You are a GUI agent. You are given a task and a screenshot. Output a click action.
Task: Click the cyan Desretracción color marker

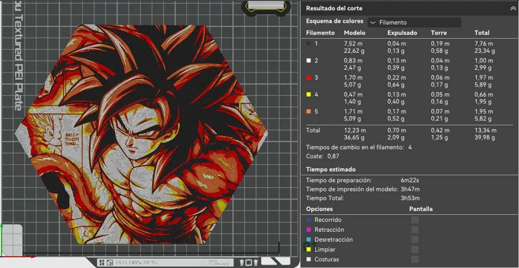coord(309,240)
